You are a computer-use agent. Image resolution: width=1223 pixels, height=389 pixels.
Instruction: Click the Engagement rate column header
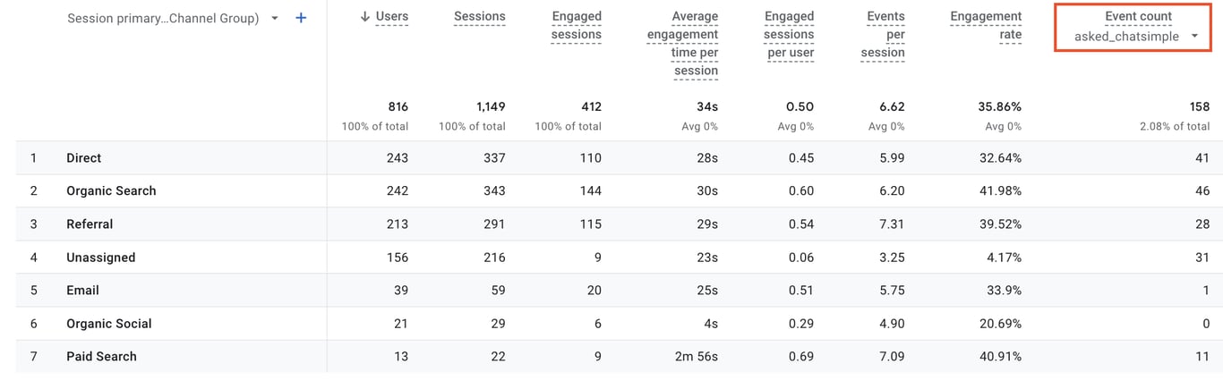tap(985, 25)
